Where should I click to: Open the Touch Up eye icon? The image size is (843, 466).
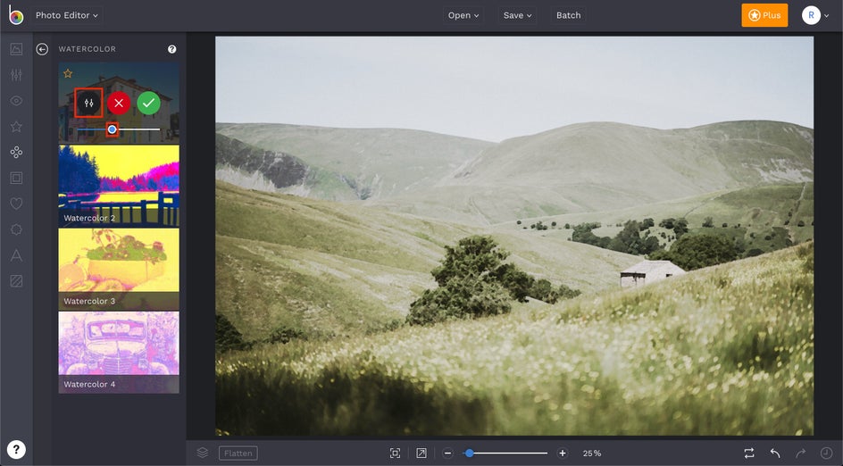(x=16, y=101)
